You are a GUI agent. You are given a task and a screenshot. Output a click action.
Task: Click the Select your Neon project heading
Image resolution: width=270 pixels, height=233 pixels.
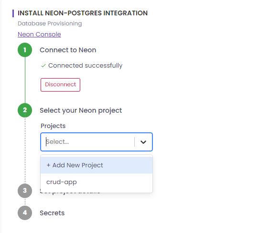(x=81, y=111)
